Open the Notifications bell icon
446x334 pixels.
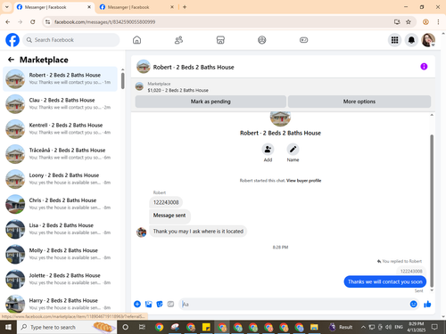pyautogui.click(x=411, y=40)
